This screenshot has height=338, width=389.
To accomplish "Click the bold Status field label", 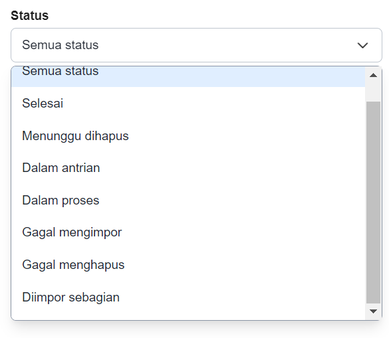I will coord(29,15).
